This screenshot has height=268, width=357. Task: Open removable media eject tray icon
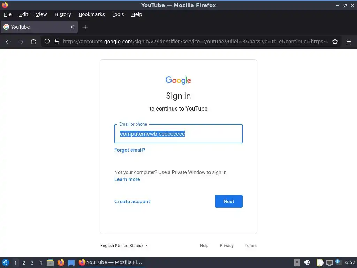[x=297, y=262]
